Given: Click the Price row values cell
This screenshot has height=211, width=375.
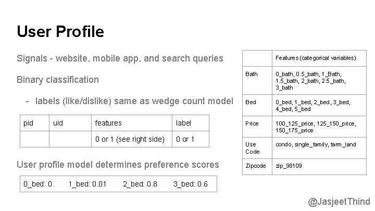Looking at the screenshot, I should coord(319,127).
